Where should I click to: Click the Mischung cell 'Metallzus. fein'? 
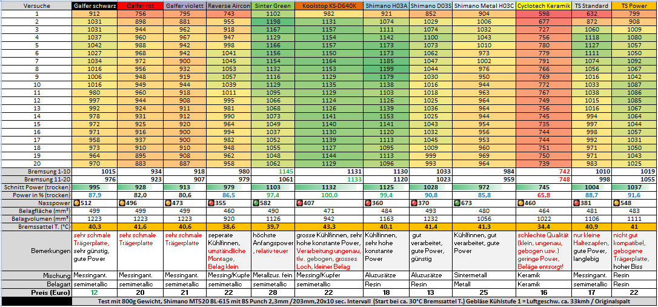272,275
